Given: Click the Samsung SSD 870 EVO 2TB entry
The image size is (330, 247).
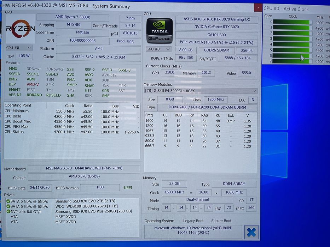Looking at the screenshot, I should pyautogui.click(x=85, y=201).
